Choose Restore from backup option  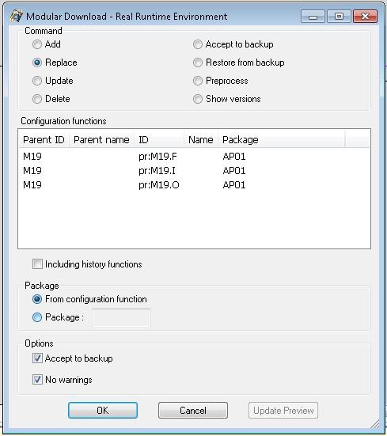(x=198, y=63)
